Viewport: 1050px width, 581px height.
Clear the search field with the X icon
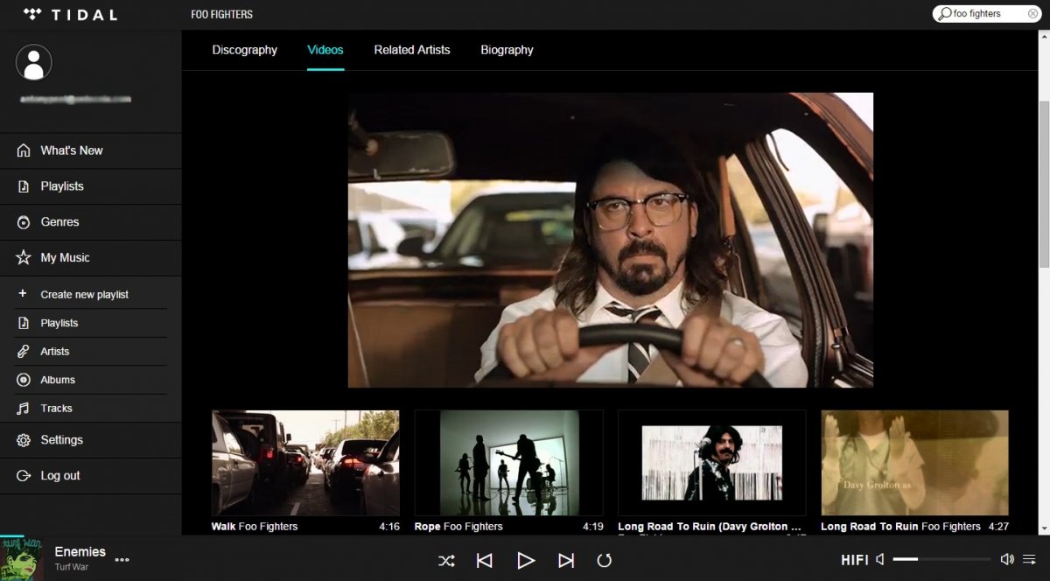(1032, 13)
